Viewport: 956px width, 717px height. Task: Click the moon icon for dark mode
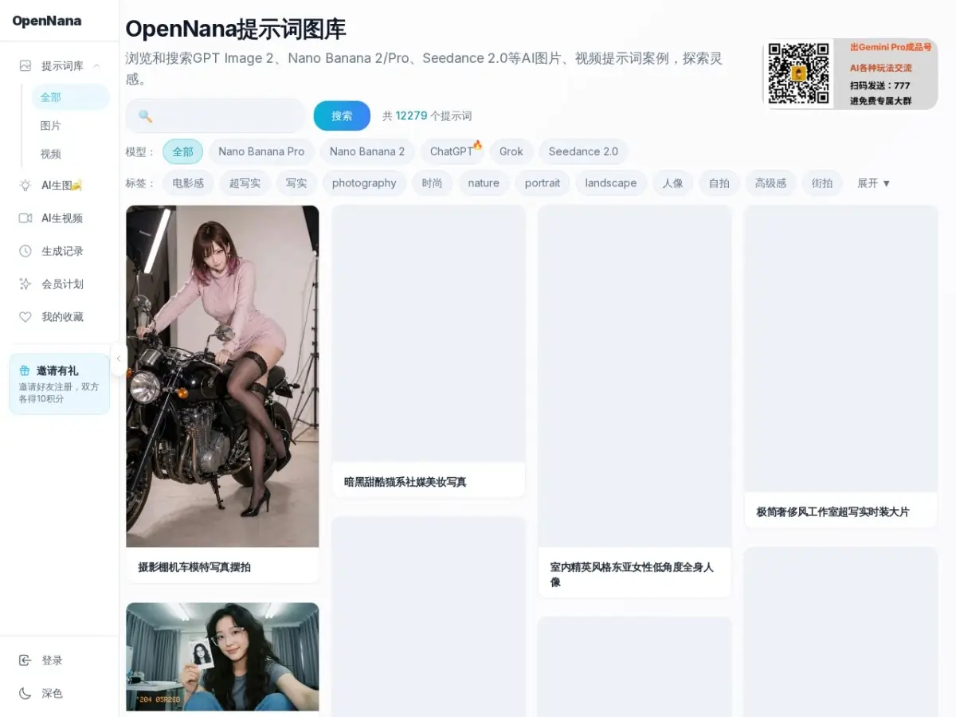[x=25, y=694]
